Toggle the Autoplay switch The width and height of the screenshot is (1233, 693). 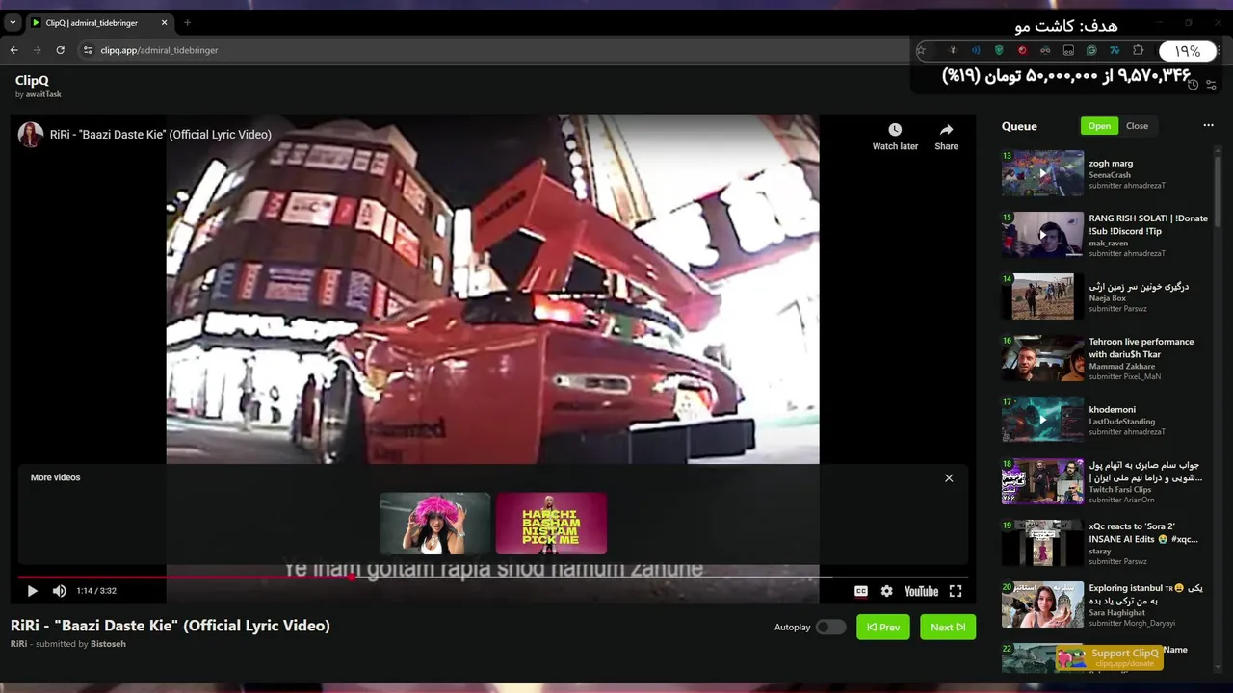pos(830,627)
